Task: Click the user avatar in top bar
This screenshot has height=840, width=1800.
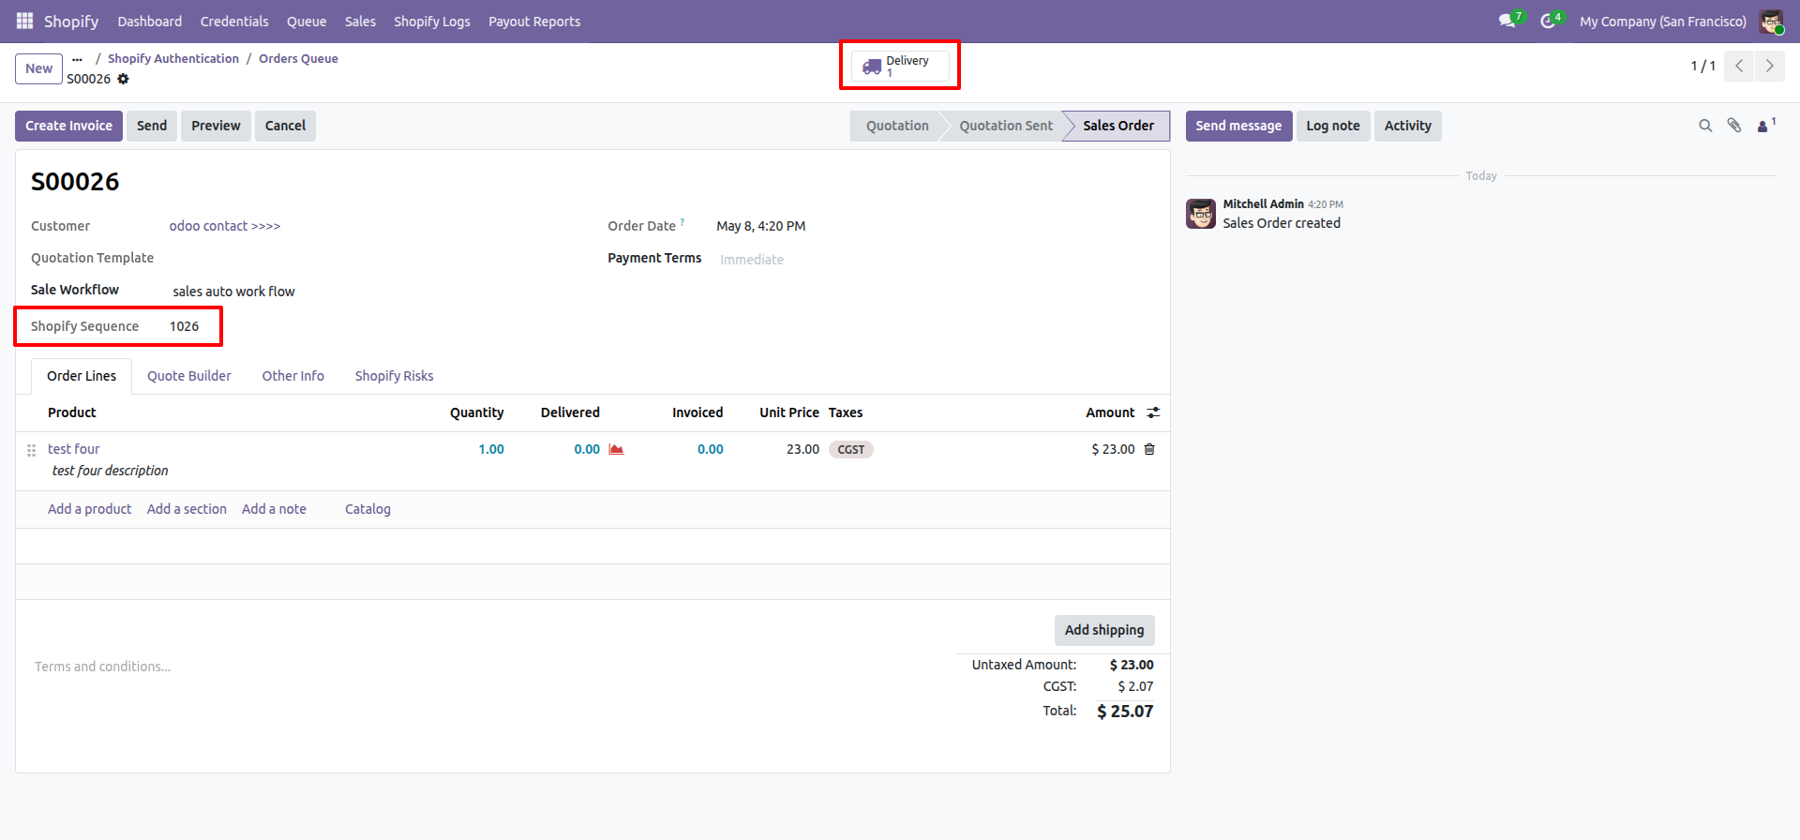Action: 1771,21
